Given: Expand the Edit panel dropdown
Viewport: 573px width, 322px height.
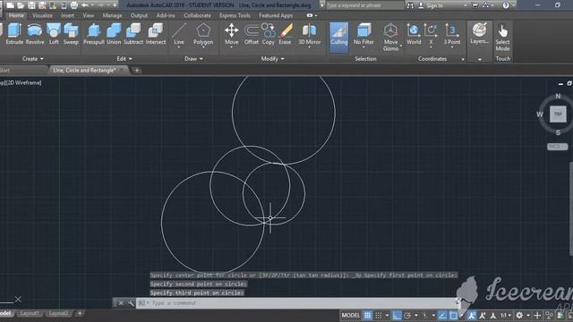Looking at the screenshot, I should point(124,58).
